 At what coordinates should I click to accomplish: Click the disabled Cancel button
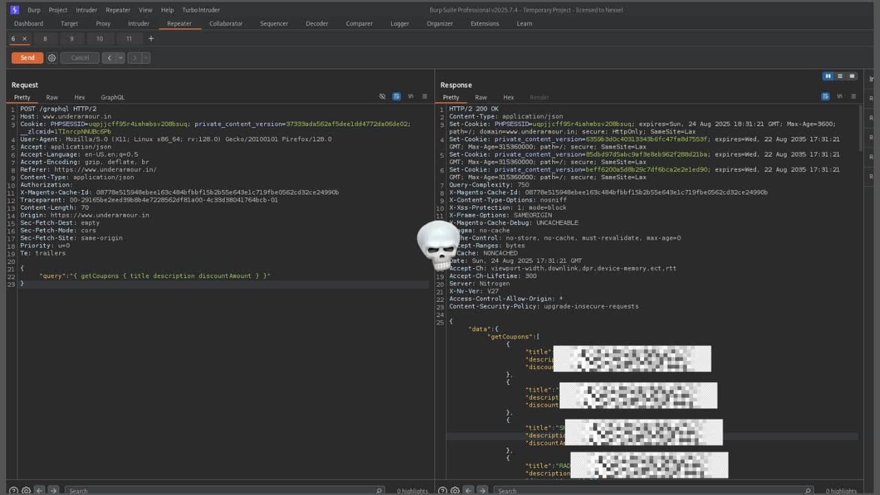(79, 58)
